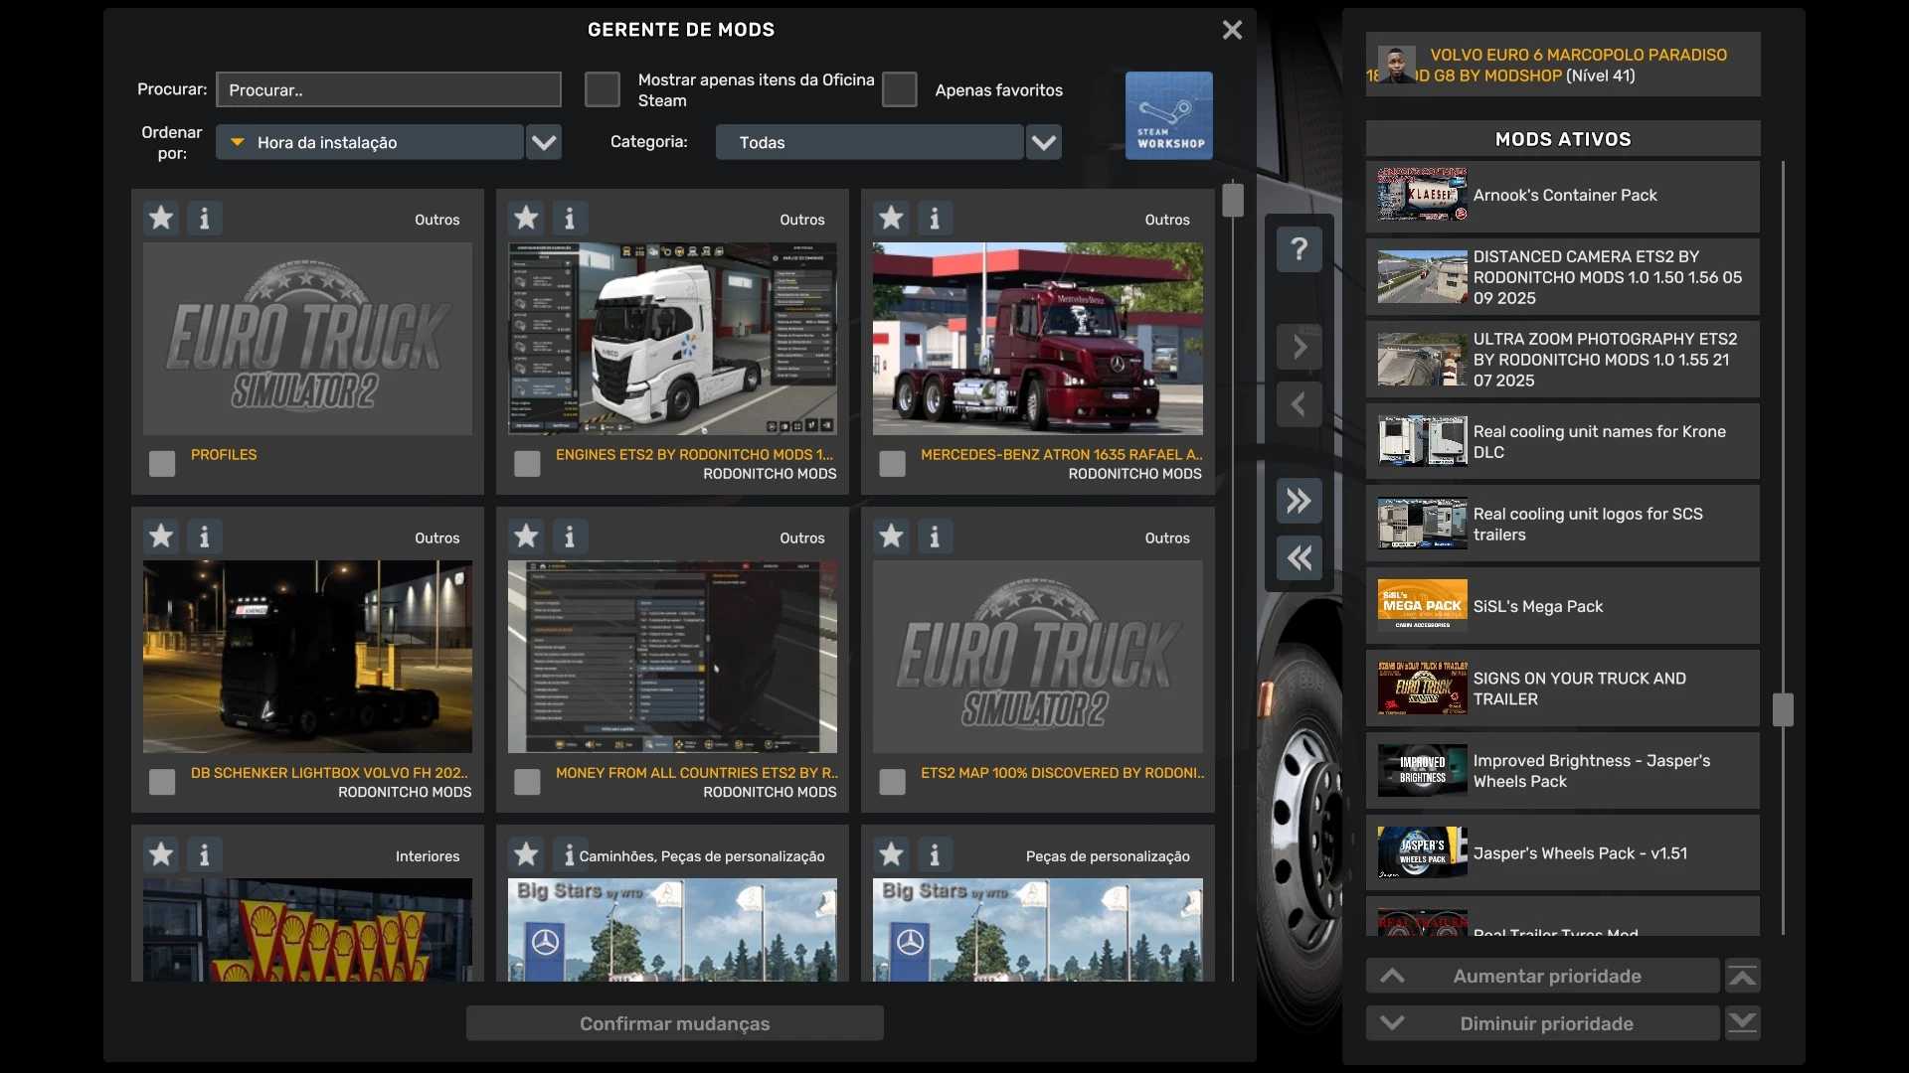The width and height of the screenshot is (1909, 1073).
Task: Move all mods left with double arrow
Action: pyautogui.click(x=1299, y=558)
